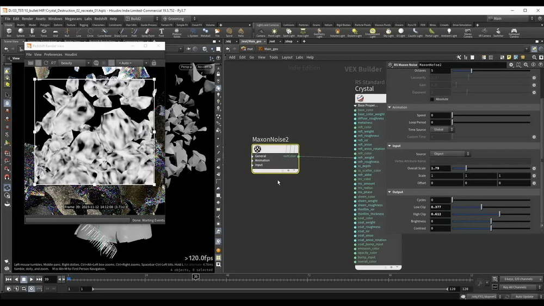The width and height of the screenshot is (544, 306).
Task: Expand General on MaxonNoise2 node
Action: click(x=252, y=157)
